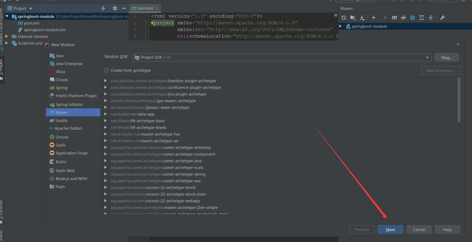The width and height of the screenshot is (472, 242).
Task: Select Groovy module type
Action: [73, 137]
